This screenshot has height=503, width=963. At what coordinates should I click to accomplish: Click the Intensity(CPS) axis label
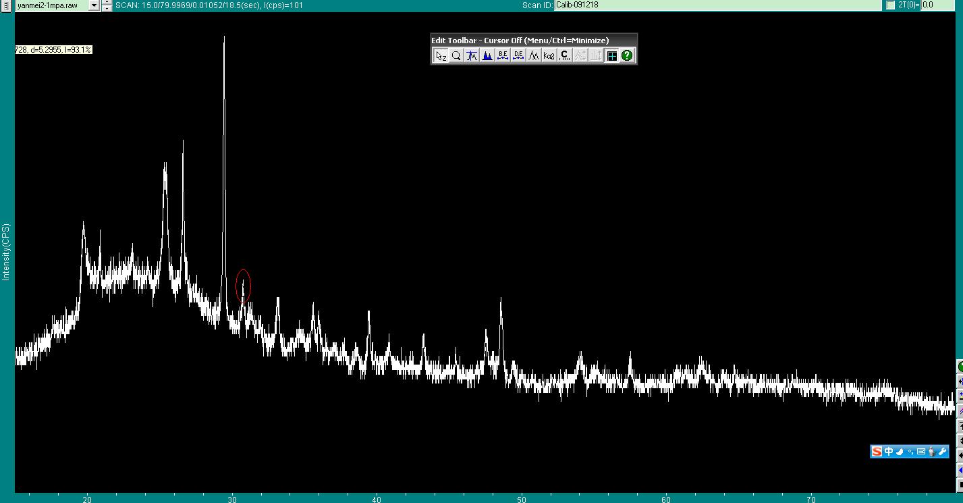pos(6,252)
